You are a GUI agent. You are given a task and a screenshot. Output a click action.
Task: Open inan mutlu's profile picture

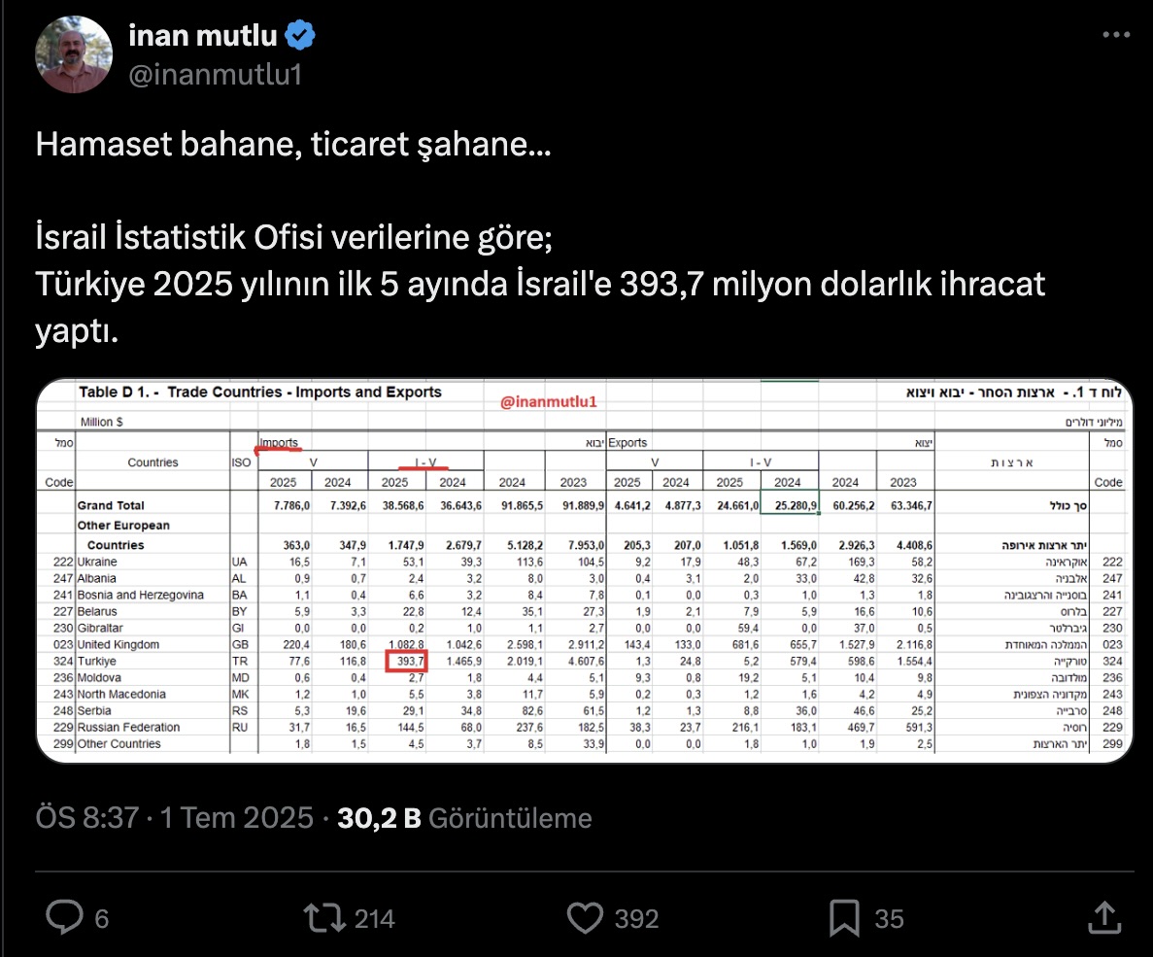[x=74, y=54]
